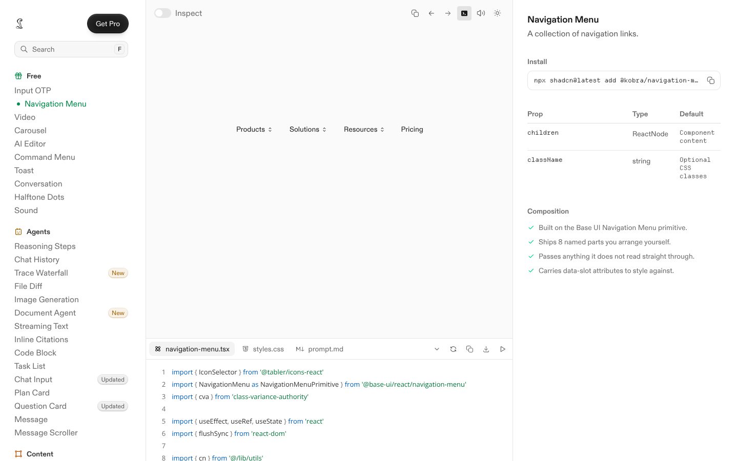Click the play icon in the code panel
The image size is (738, 461).
503,349
